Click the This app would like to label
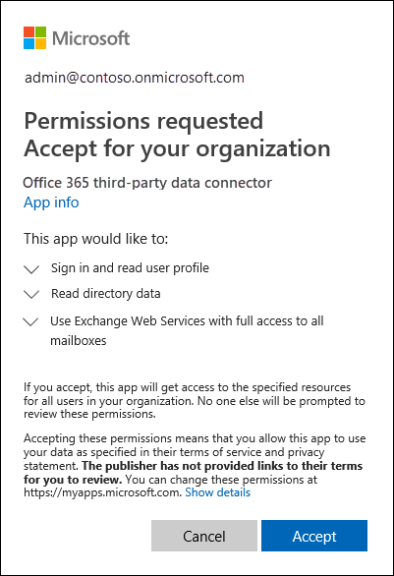This screenshot has width=394, height=576. pos(96,239)
